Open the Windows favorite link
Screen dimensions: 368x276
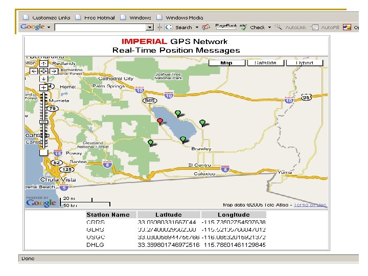click(136, 17)
